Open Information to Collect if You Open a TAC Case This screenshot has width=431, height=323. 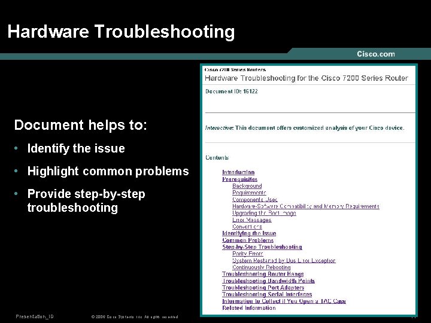(x=284, y=301)
